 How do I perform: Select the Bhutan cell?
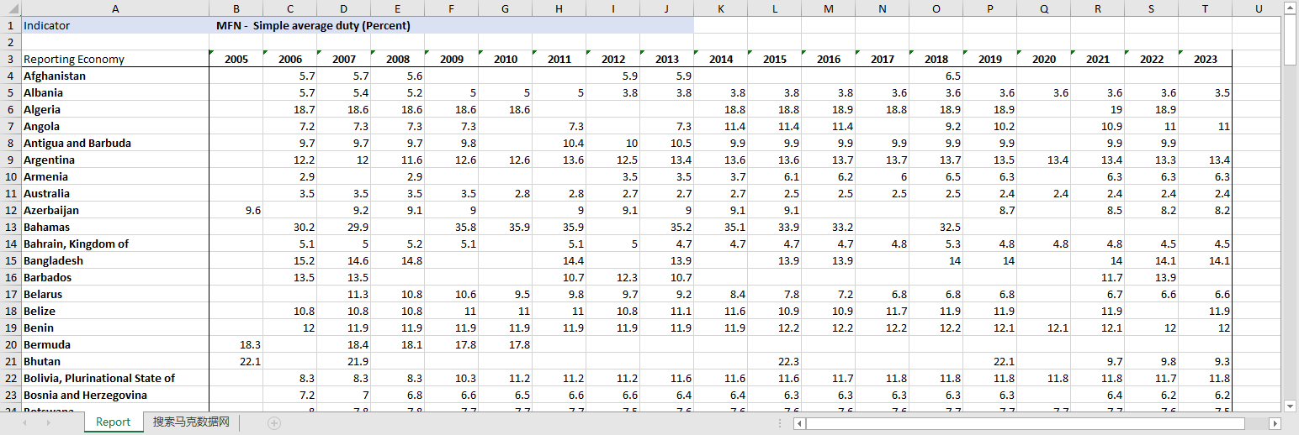(x=114, y=361)
